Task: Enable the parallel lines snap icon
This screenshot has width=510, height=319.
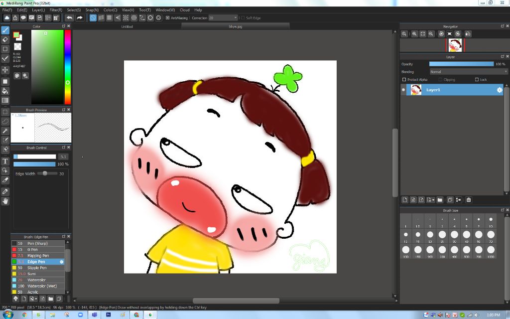Action: click(101, 18)
